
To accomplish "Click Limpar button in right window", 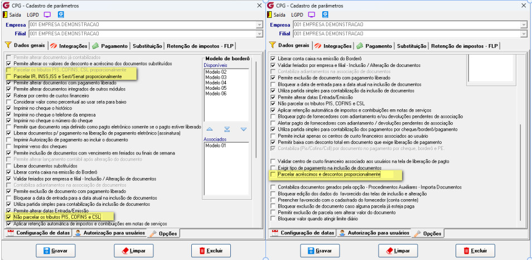I will (x=398, y=251).
